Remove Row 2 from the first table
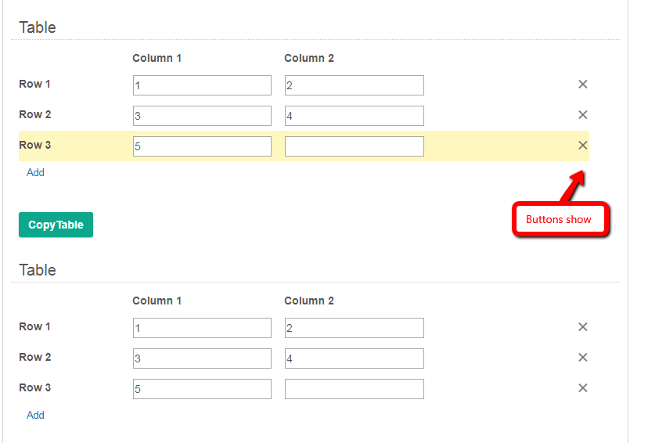648x443 pixels. click(x=583, y=115)
